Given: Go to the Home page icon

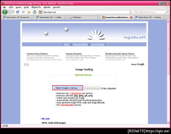Looking at the screenshot, I should [29, 12].
